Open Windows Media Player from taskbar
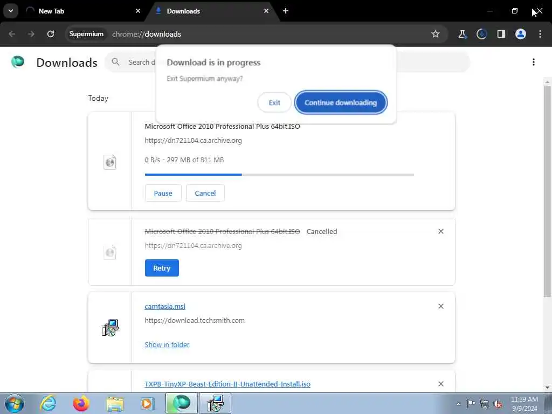Image resolution: width=552 pixels, height=414 pixels. [x=148, y=403]
